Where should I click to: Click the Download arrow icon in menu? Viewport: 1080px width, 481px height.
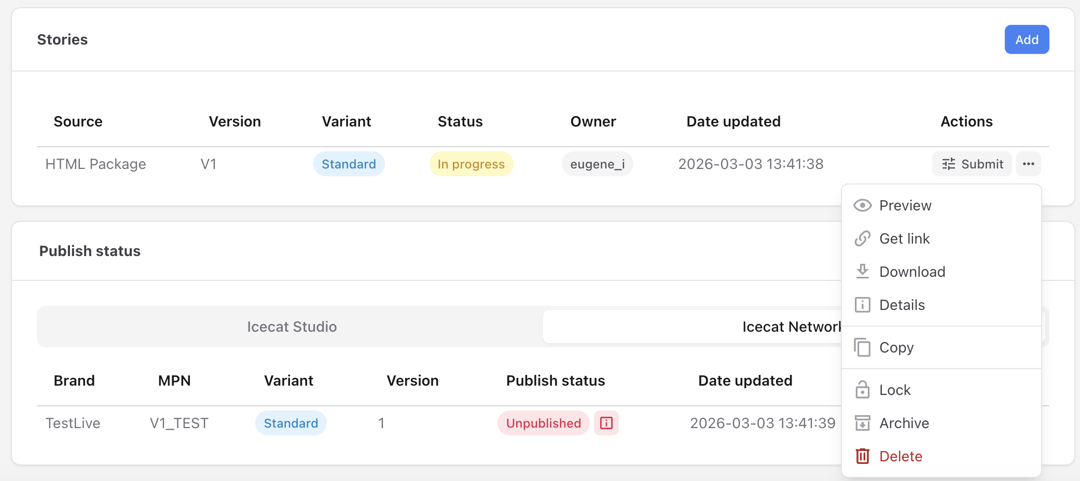tap(862, 271)
